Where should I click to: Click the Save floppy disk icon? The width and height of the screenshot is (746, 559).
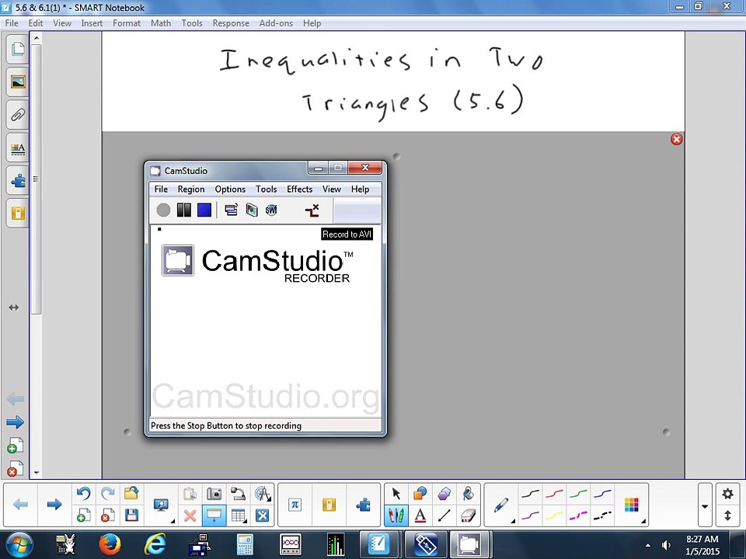(131, 516)
